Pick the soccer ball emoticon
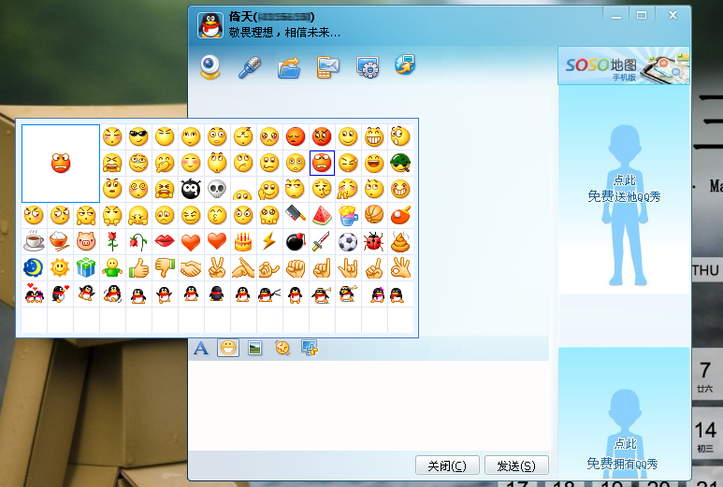The height and width of the screenshot is (487, 723). point(348,241)
